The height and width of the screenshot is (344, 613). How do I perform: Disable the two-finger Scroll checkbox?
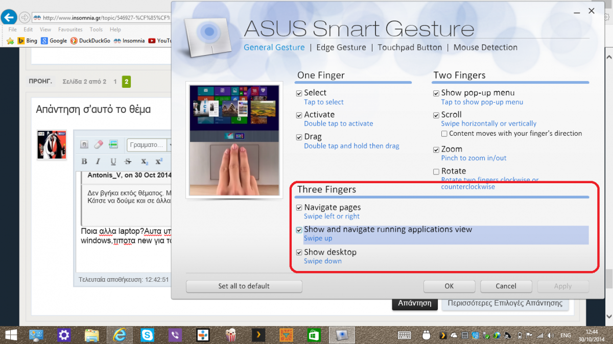point(436,115)
